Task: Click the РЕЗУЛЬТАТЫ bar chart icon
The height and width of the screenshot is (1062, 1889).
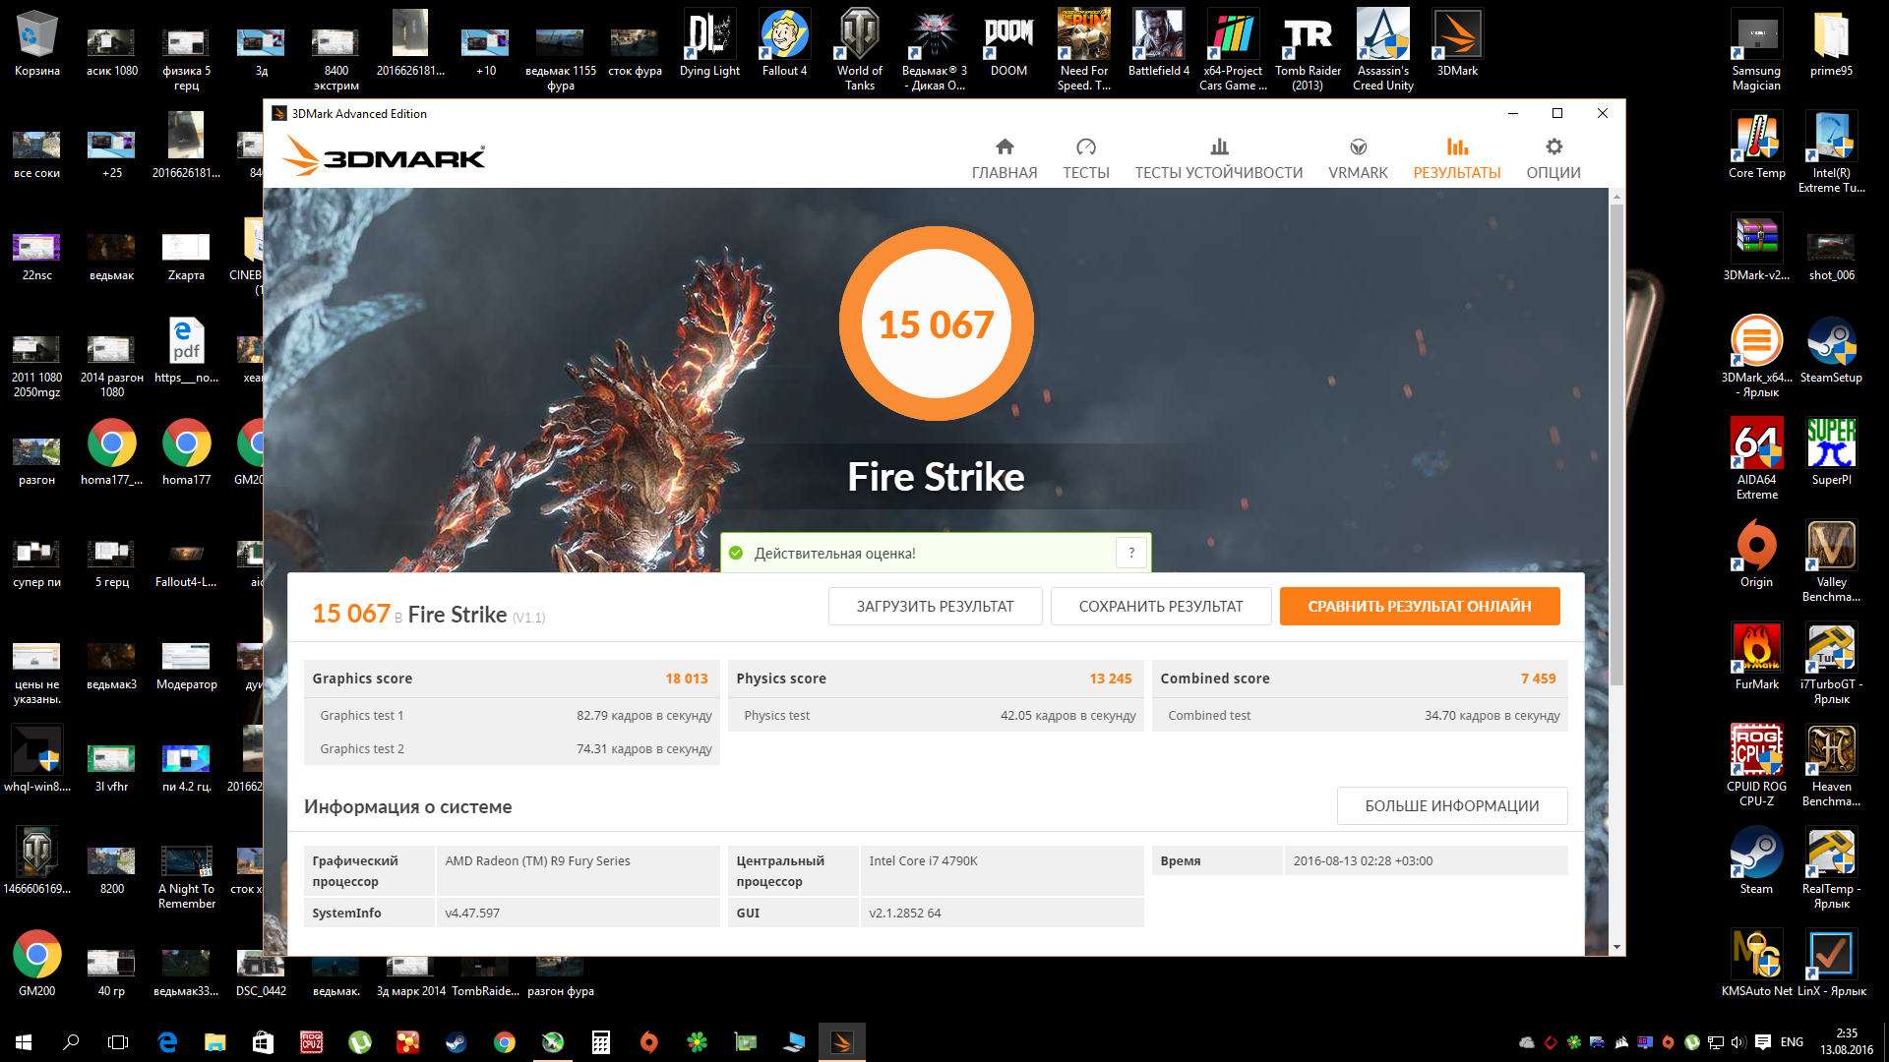Action: [x=1456, y=147]
